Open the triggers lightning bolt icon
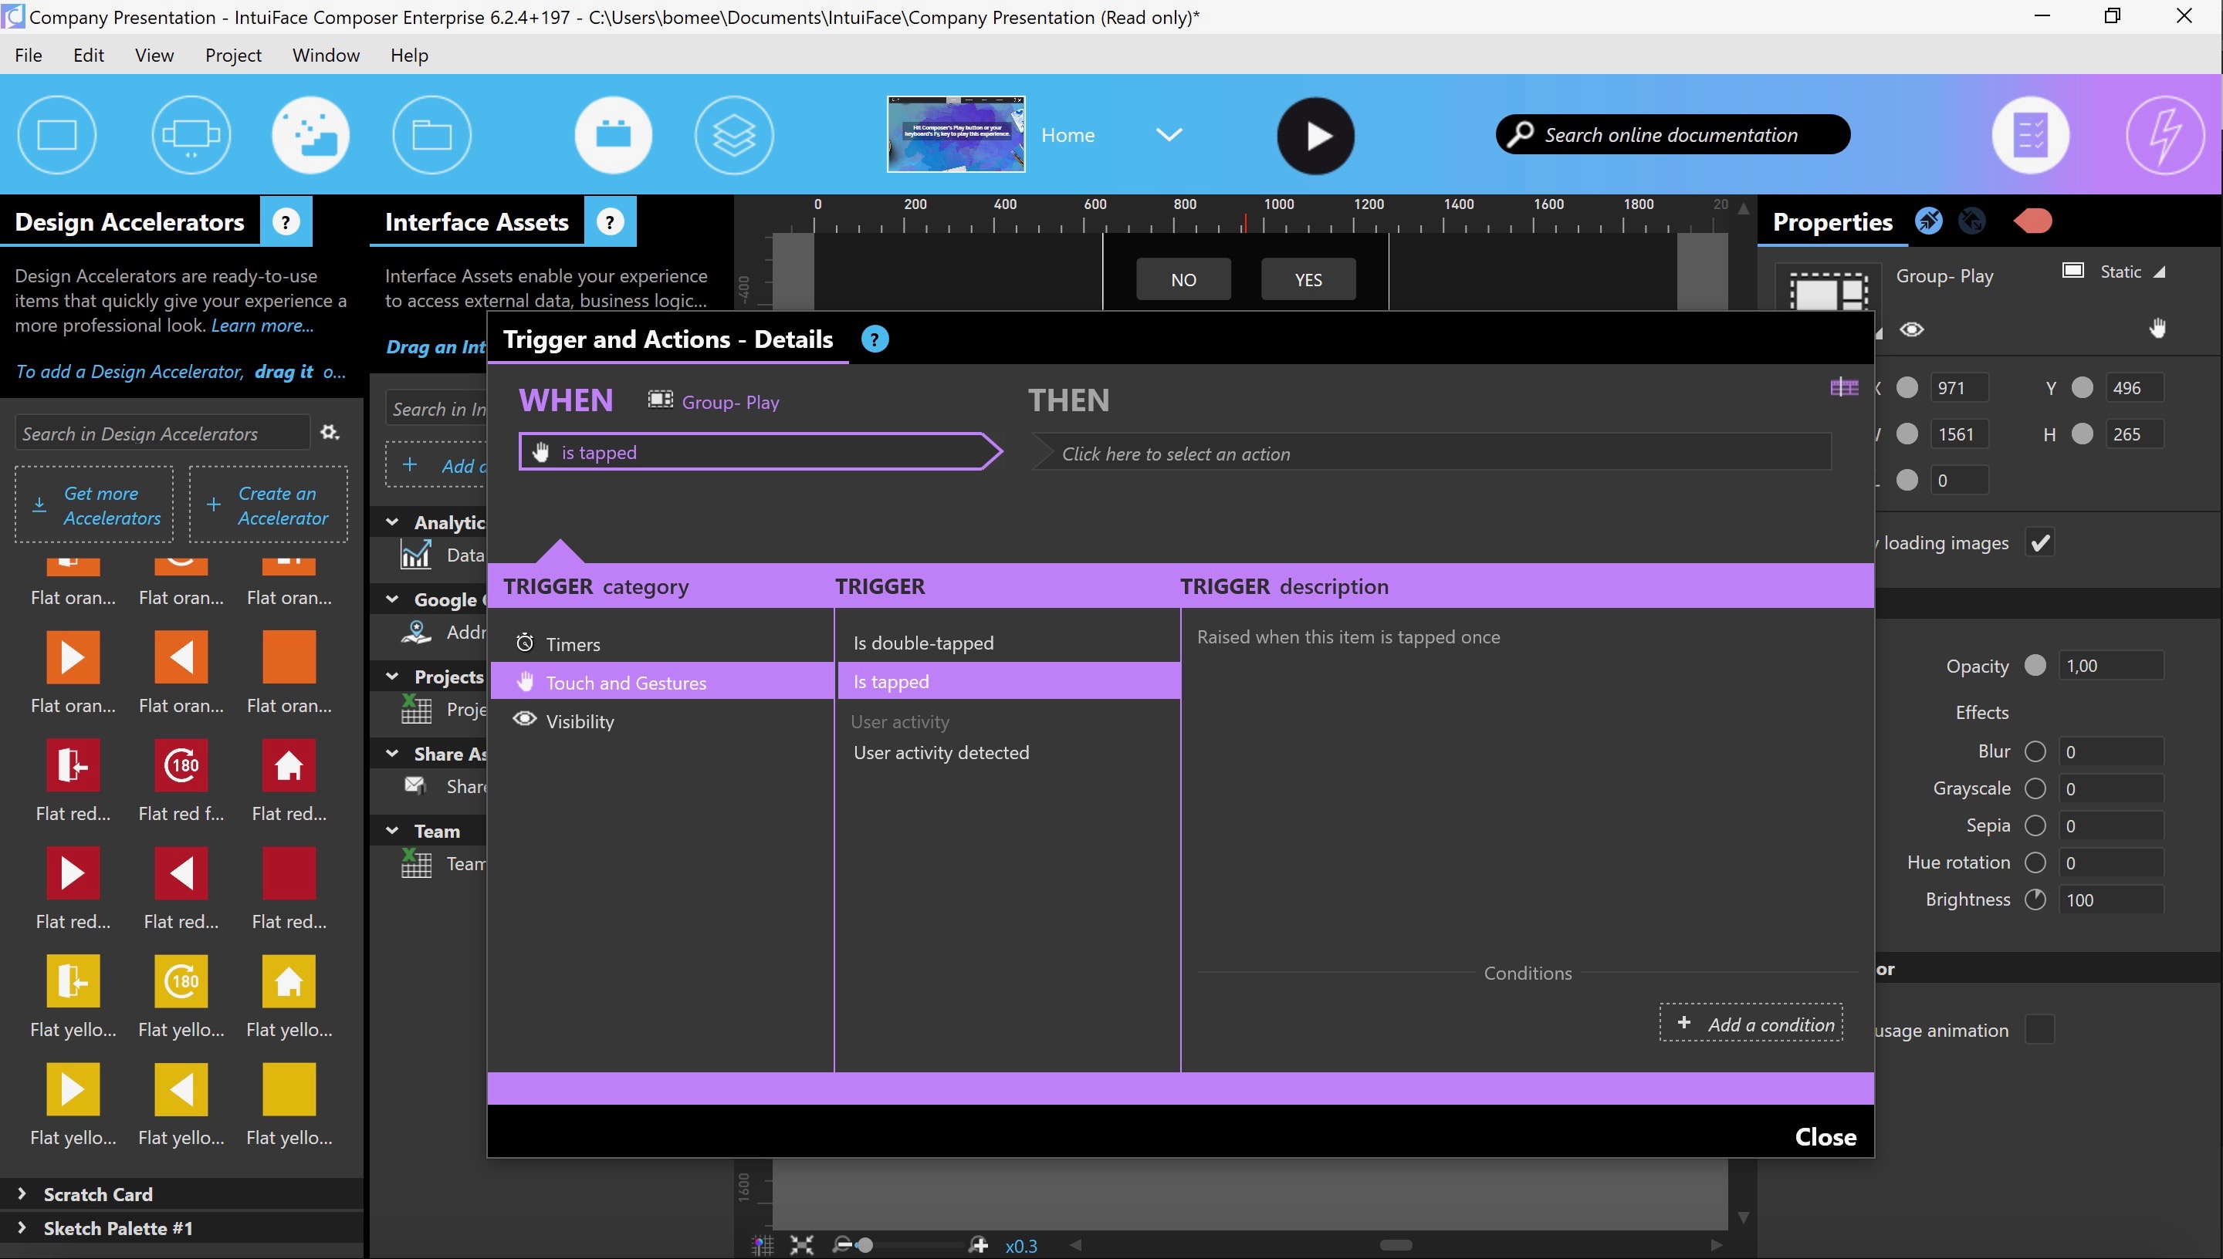The width and height of the screenshot is (2223, 1259). (2164, 136)
